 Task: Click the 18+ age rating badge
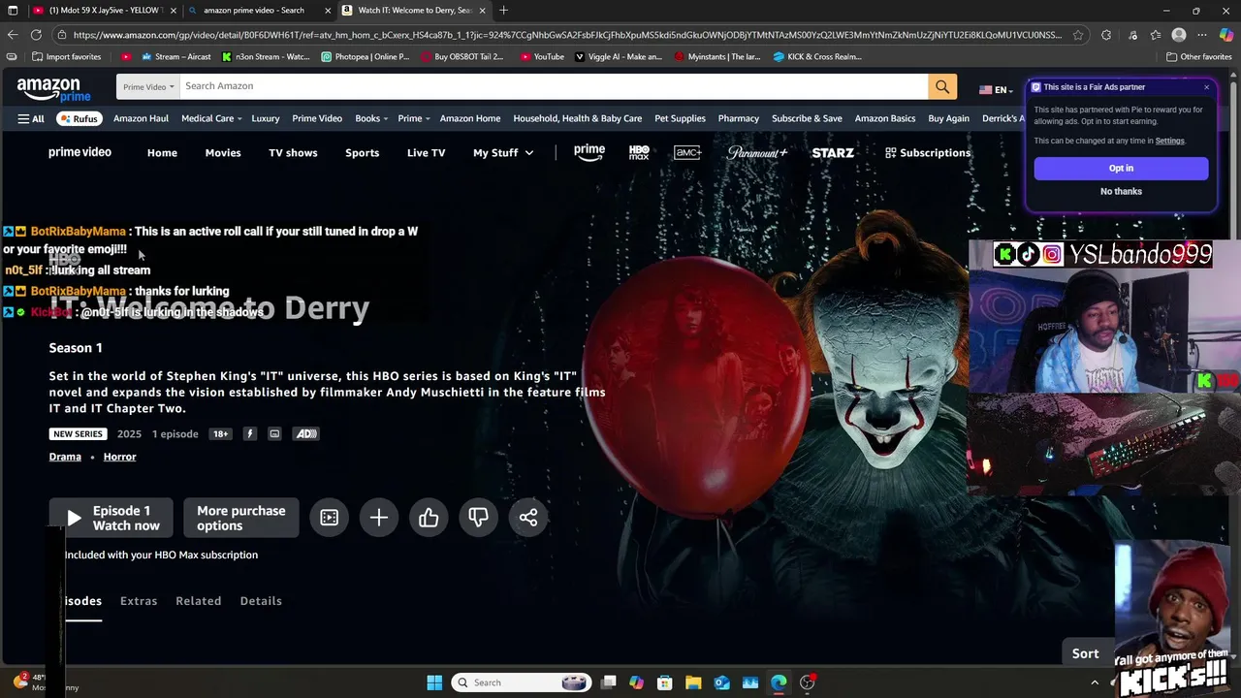coord(221,434)
